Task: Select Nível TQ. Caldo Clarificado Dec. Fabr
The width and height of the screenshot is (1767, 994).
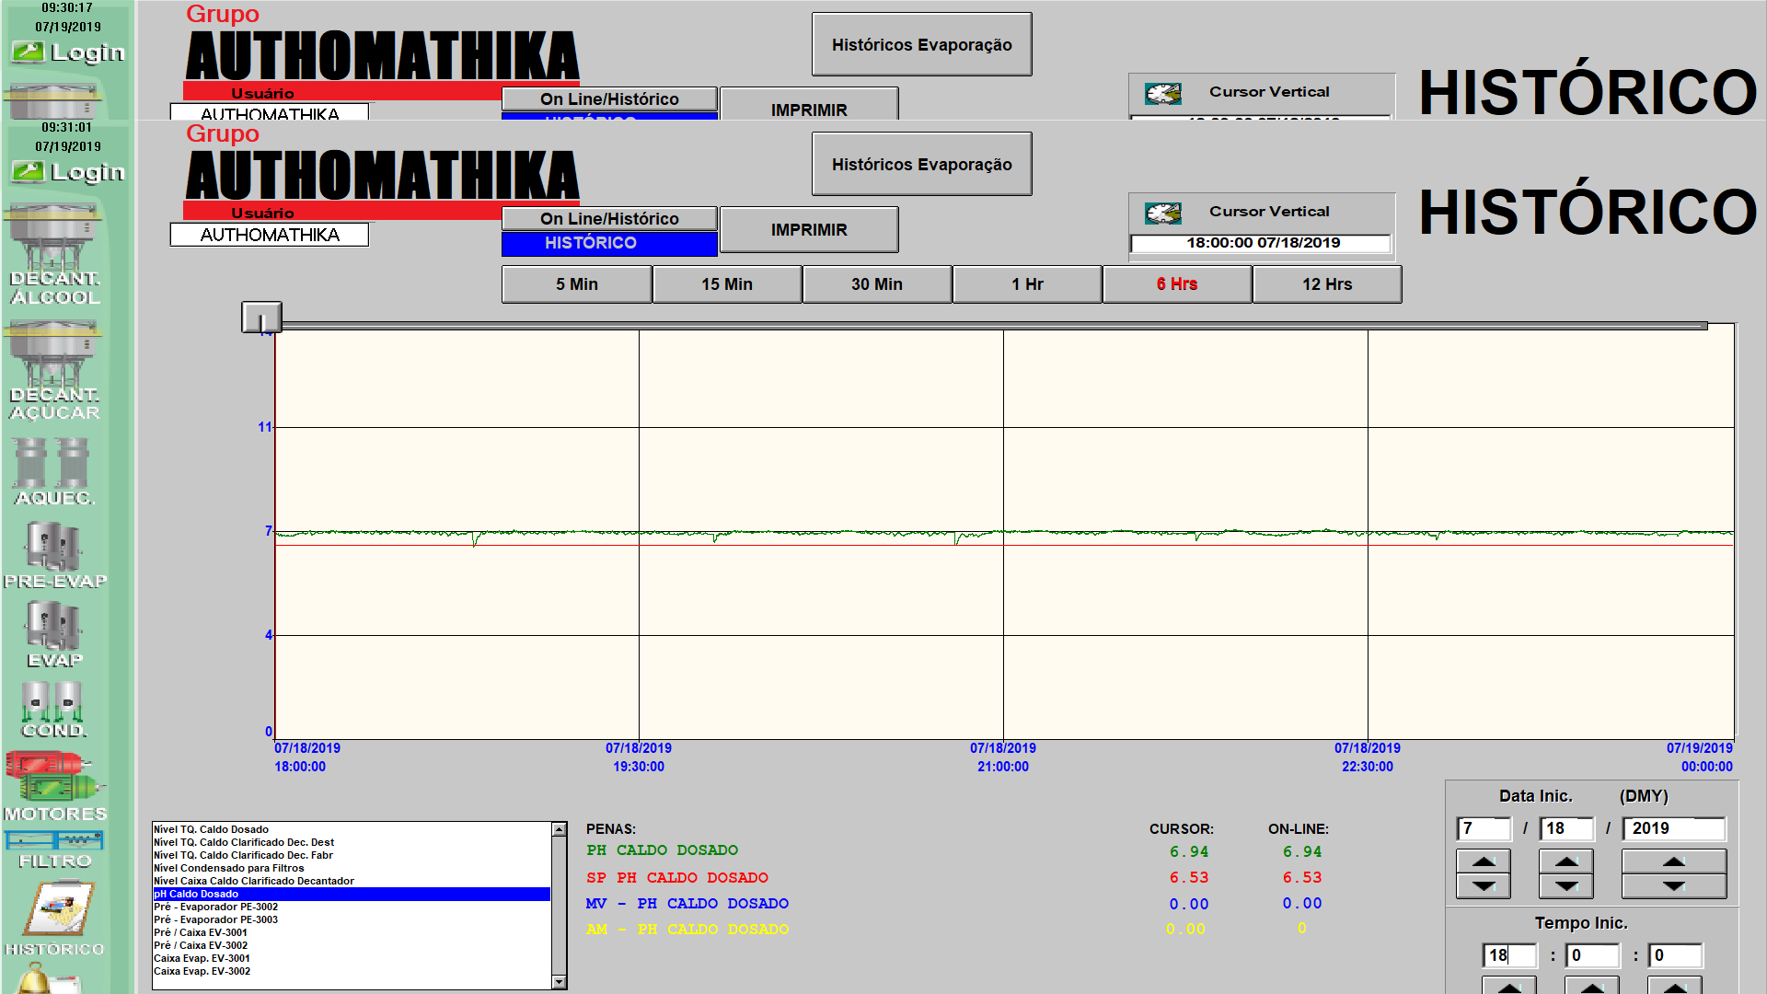Action: point(352,855)
